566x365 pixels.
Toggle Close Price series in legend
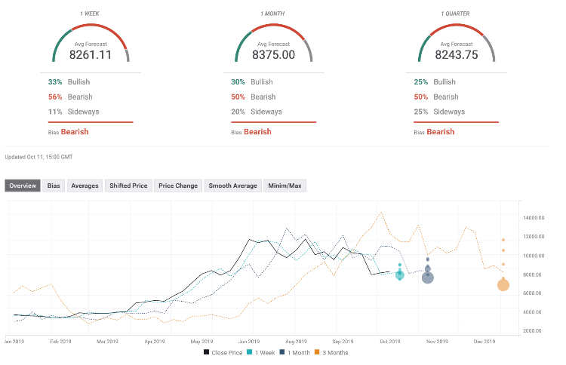[225, 352]
